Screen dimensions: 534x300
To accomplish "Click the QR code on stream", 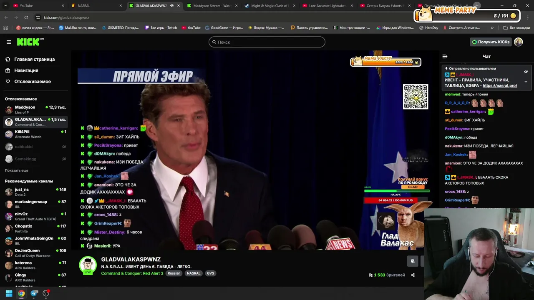I will [416, 97].
